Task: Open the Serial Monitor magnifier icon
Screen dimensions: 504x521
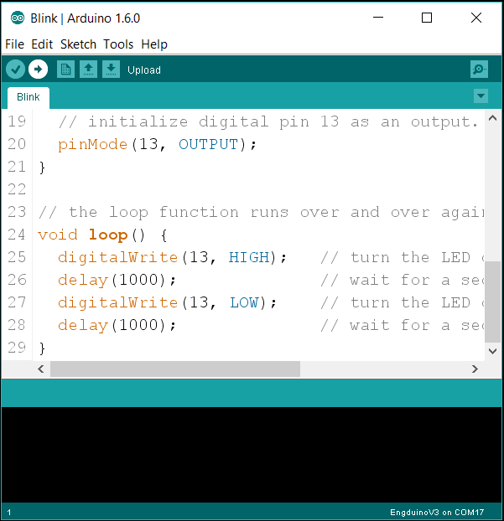Action: 479,70
